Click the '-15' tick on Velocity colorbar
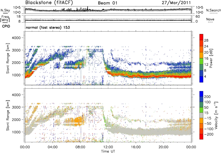The height and width of the screenshot is (153, 221). click(208, 118)
